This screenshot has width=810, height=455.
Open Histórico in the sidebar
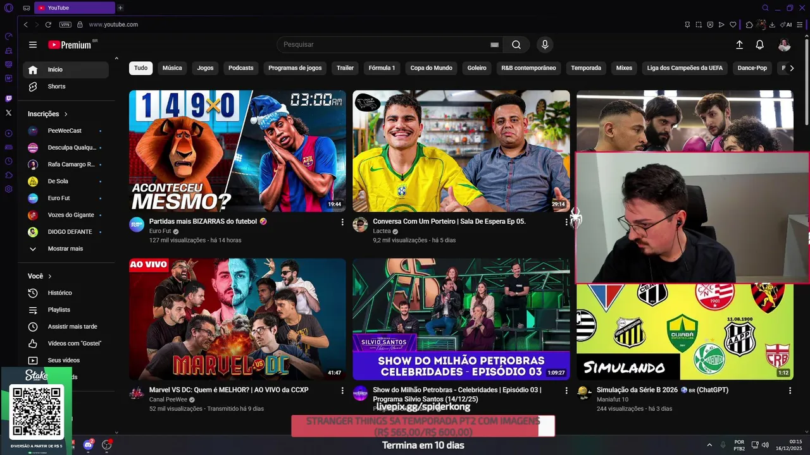[66, 293]
